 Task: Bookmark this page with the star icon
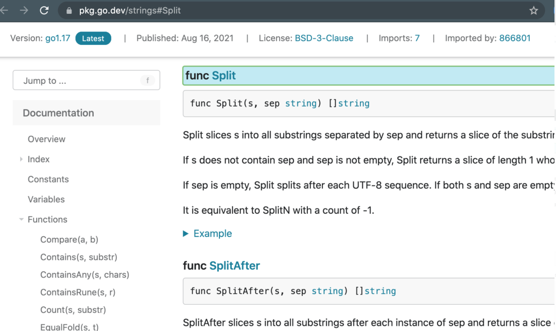pos(533,11)
